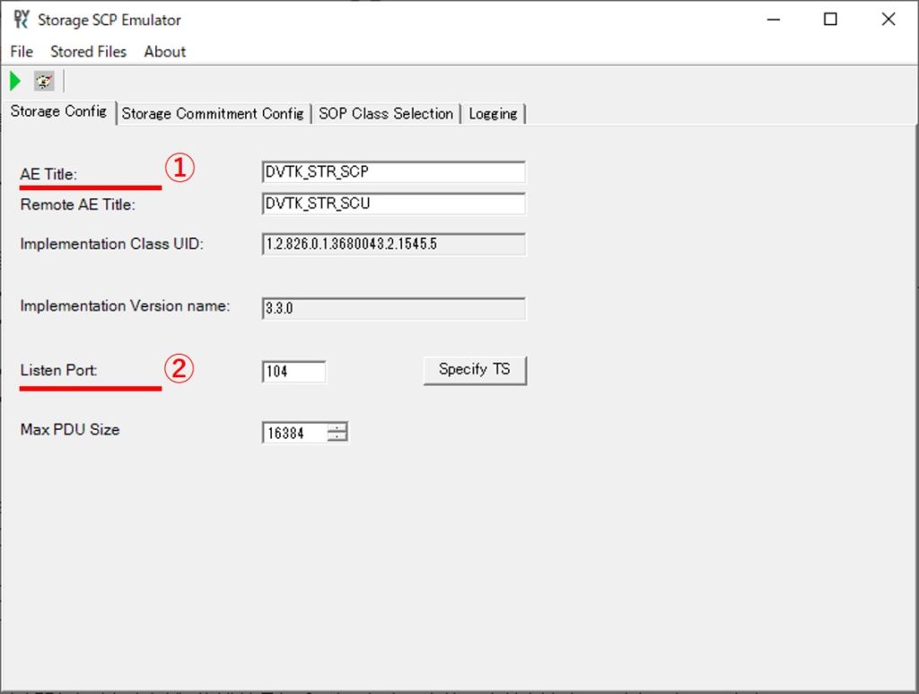Click the Listen Port input box
This screenshot has height=694, width=919.
click(x=293, y=371)
